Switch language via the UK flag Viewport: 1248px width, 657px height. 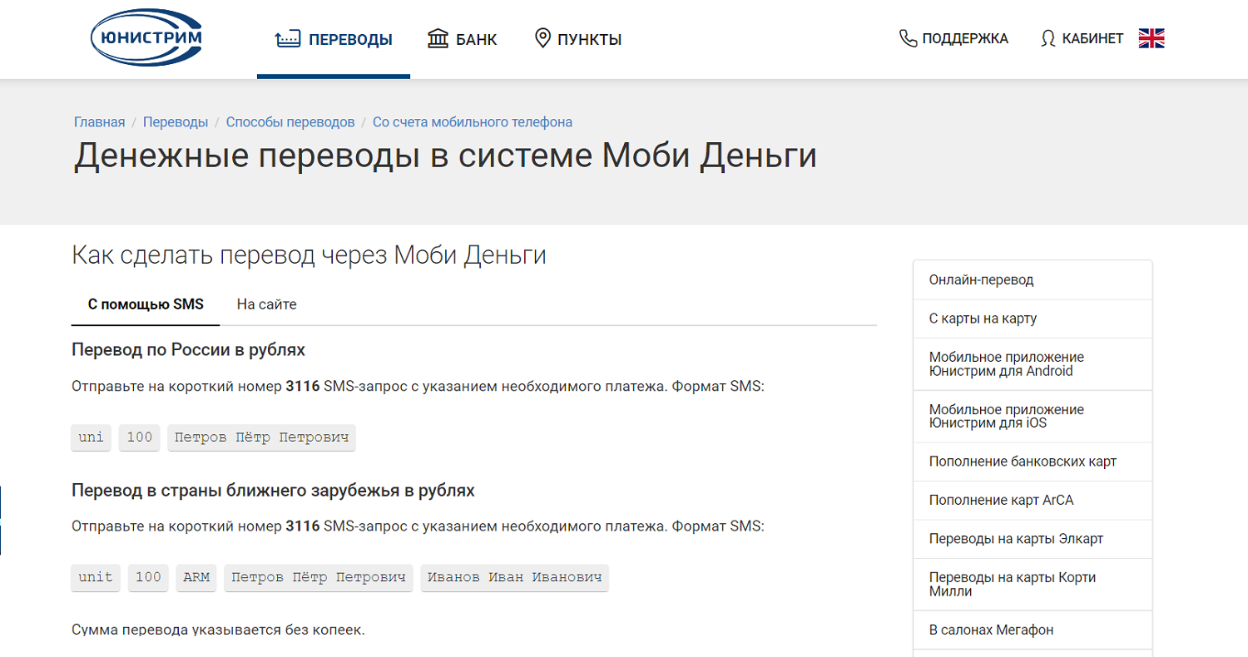tap(1151, 38)
